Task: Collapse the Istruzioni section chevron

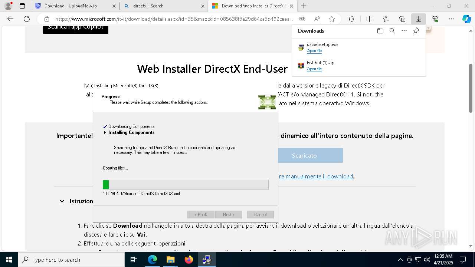Action: (62, 201)
